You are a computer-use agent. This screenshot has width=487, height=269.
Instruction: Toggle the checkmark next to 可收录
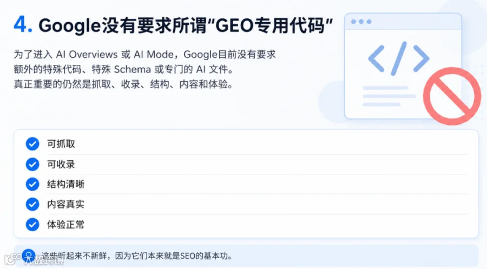click(x=32, y=165)
